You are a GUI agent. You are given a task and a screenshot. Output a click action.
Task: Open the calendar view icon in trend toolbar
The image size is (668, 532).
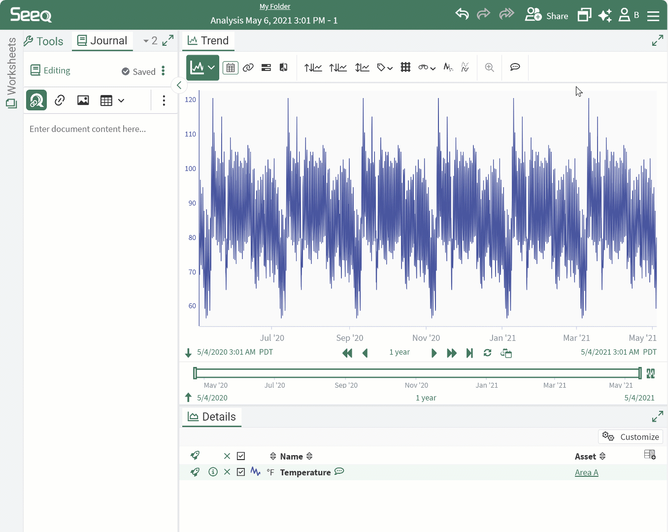click(x=230, y=67)
